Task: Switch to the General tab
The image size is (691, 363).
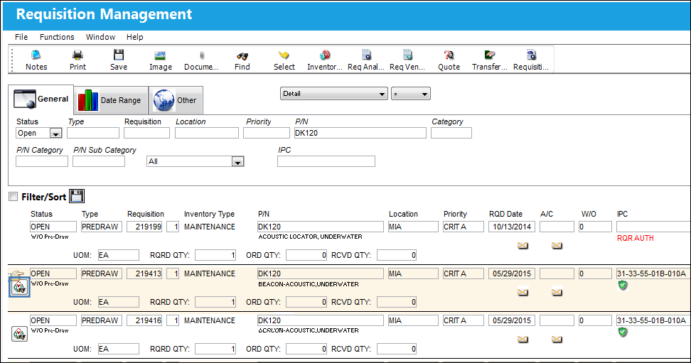Action: click(x=41, y=99)
